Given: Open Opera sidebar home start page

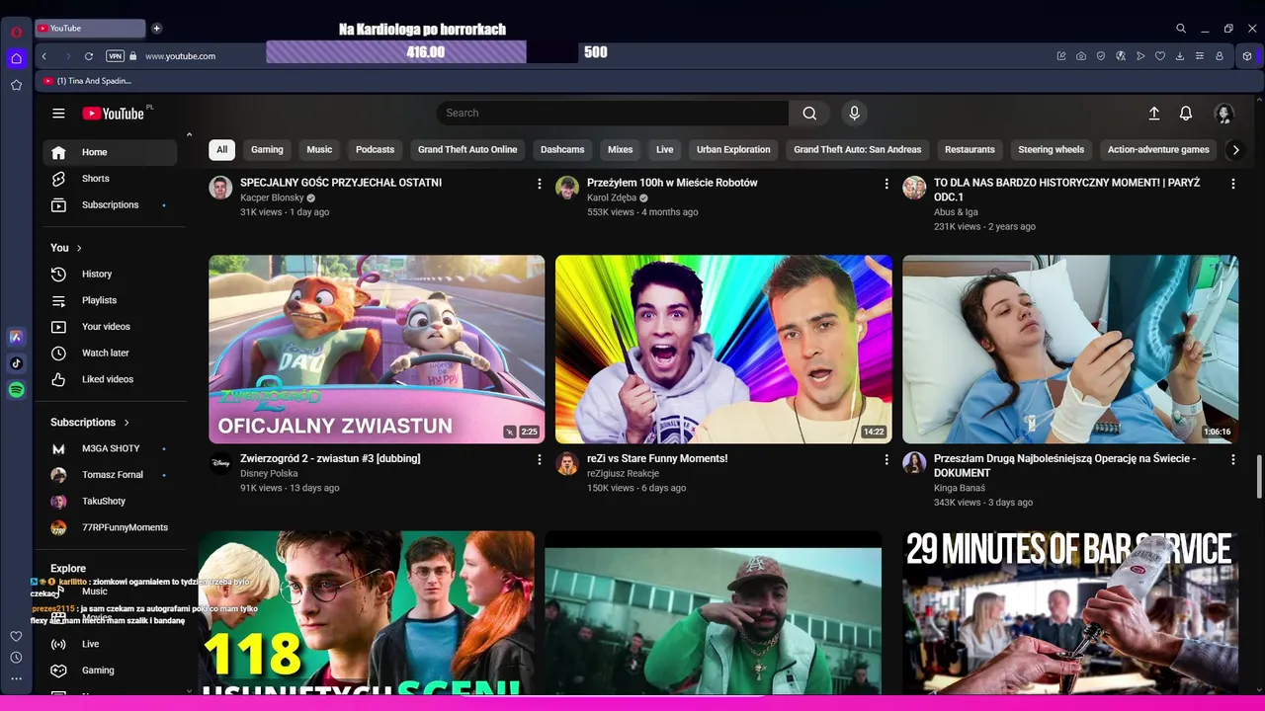Looking at the screenshot, I should (x=16, y=58).
